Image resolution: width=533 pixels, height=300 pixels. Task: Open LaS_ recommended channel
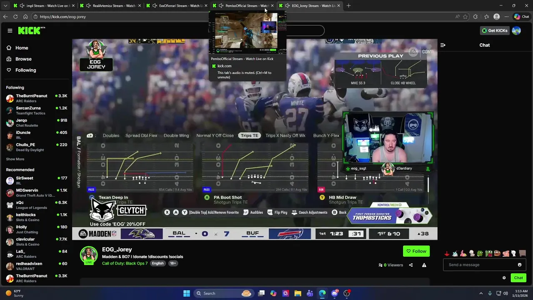coord(37,254)
